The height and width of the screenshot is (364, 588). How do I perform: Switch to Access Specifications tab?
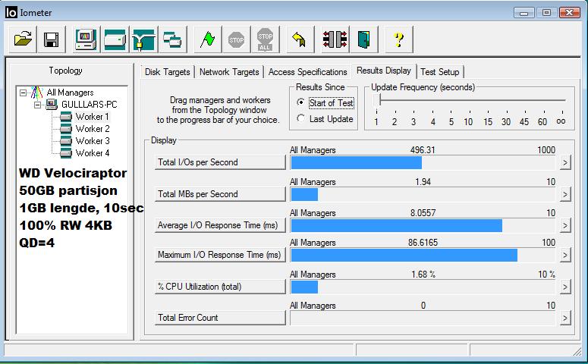(x=307, y=72)
